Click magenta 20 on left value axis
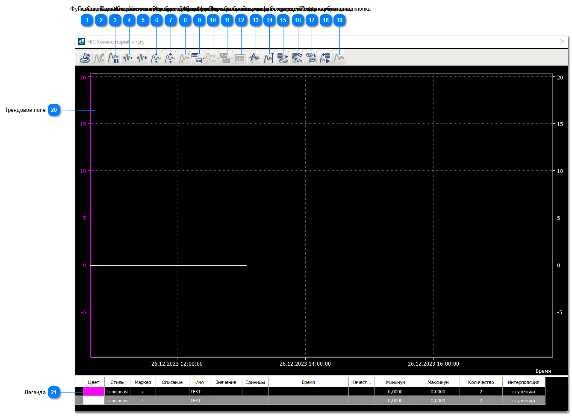This screenshot has width=572, height=416. pyautogui.click(x=83, y=77)
